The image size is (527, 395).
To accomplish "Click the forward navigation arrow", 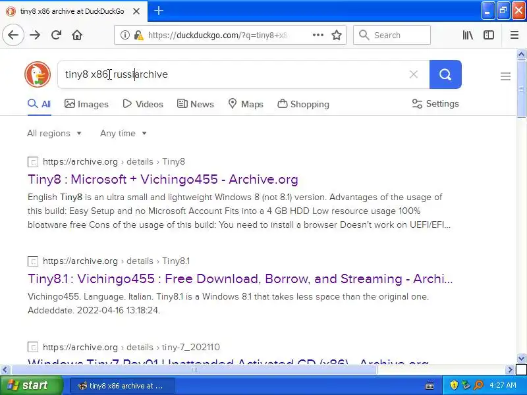I will [35, 35].
